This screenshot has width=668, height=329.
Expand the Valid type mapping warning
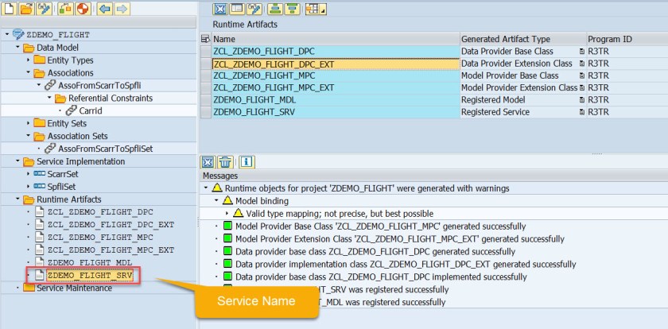(227, 214)
